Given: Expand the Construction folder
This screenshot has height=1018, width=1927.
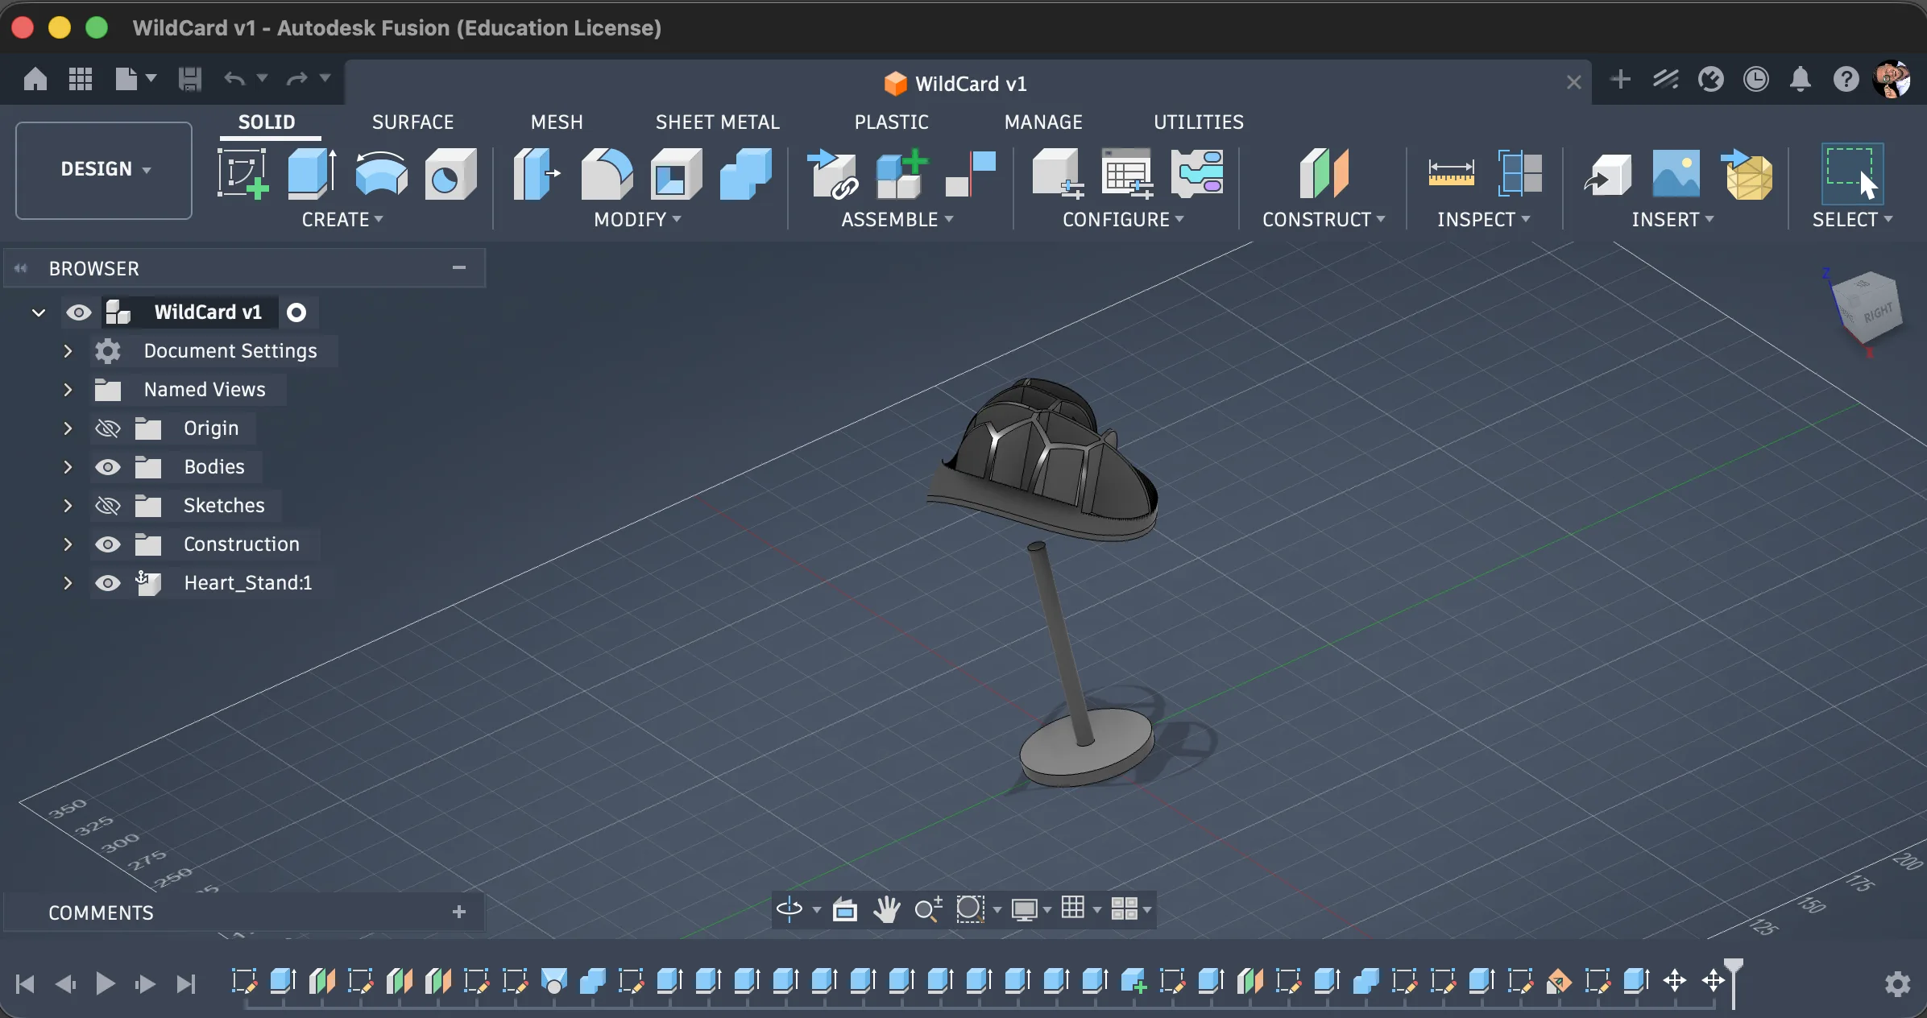Looking at the screenshot, I should point(68,544).
